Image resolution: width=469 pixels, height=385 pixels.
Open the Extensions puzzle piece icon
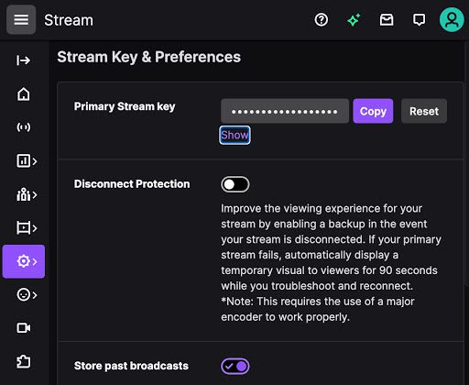coord(24,362)
